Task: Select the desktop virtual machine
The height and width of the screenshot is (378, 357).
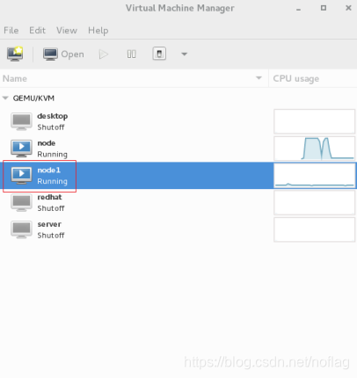Action: 178,121
